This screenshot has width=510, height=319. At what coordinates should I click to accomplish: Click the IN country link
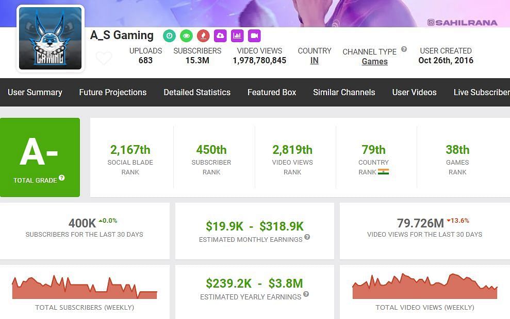(314, 61)
